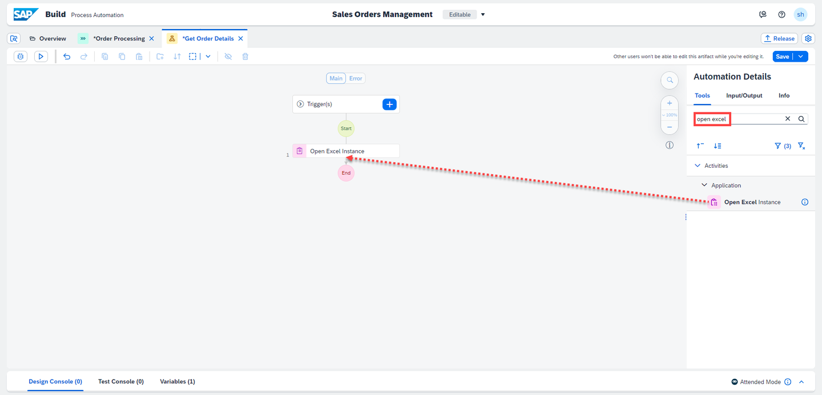Collapse the Activities section

[698, 166]
